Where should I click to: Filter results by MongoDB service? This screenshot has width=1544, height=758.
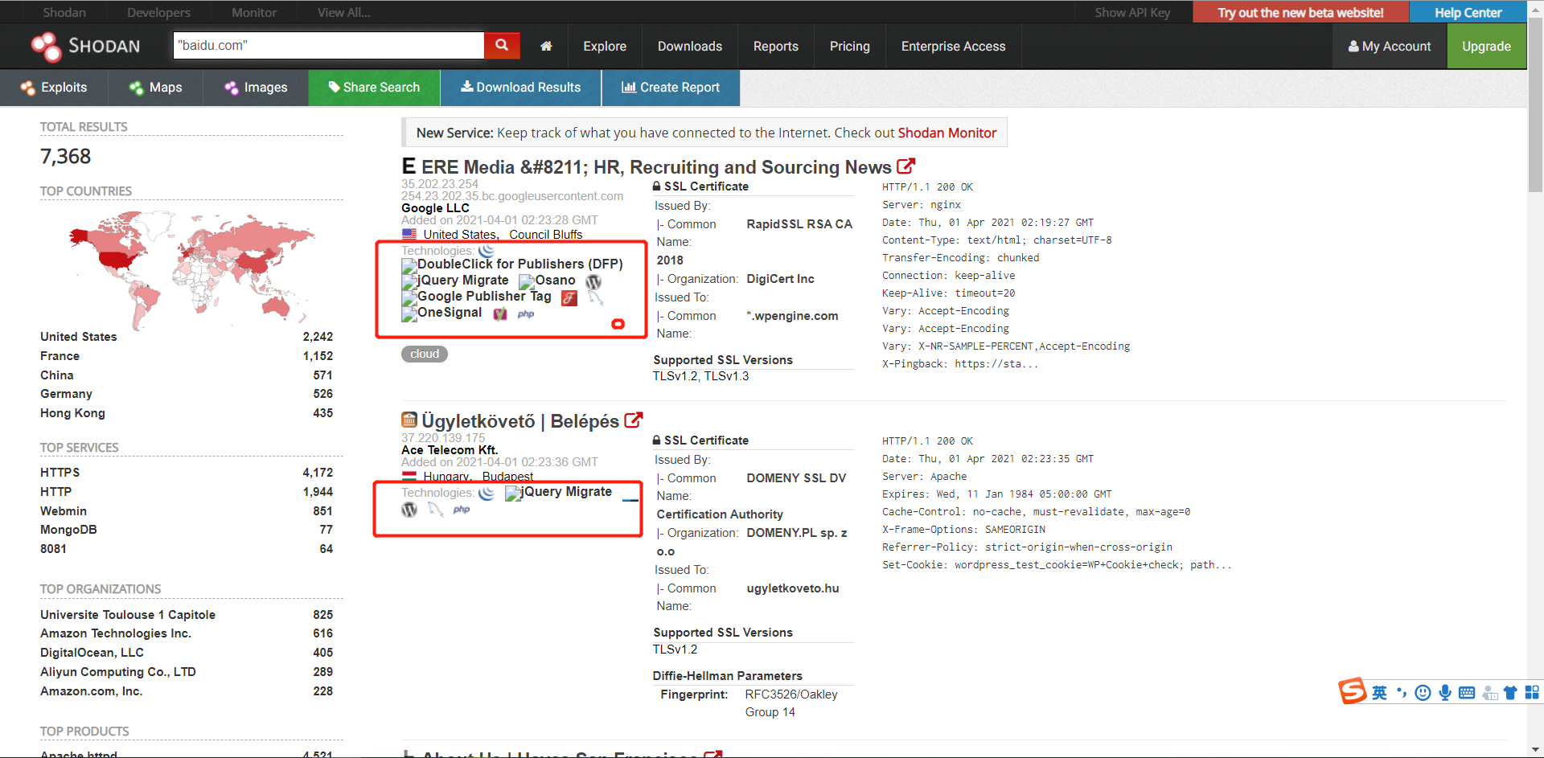tap(68, 530)
